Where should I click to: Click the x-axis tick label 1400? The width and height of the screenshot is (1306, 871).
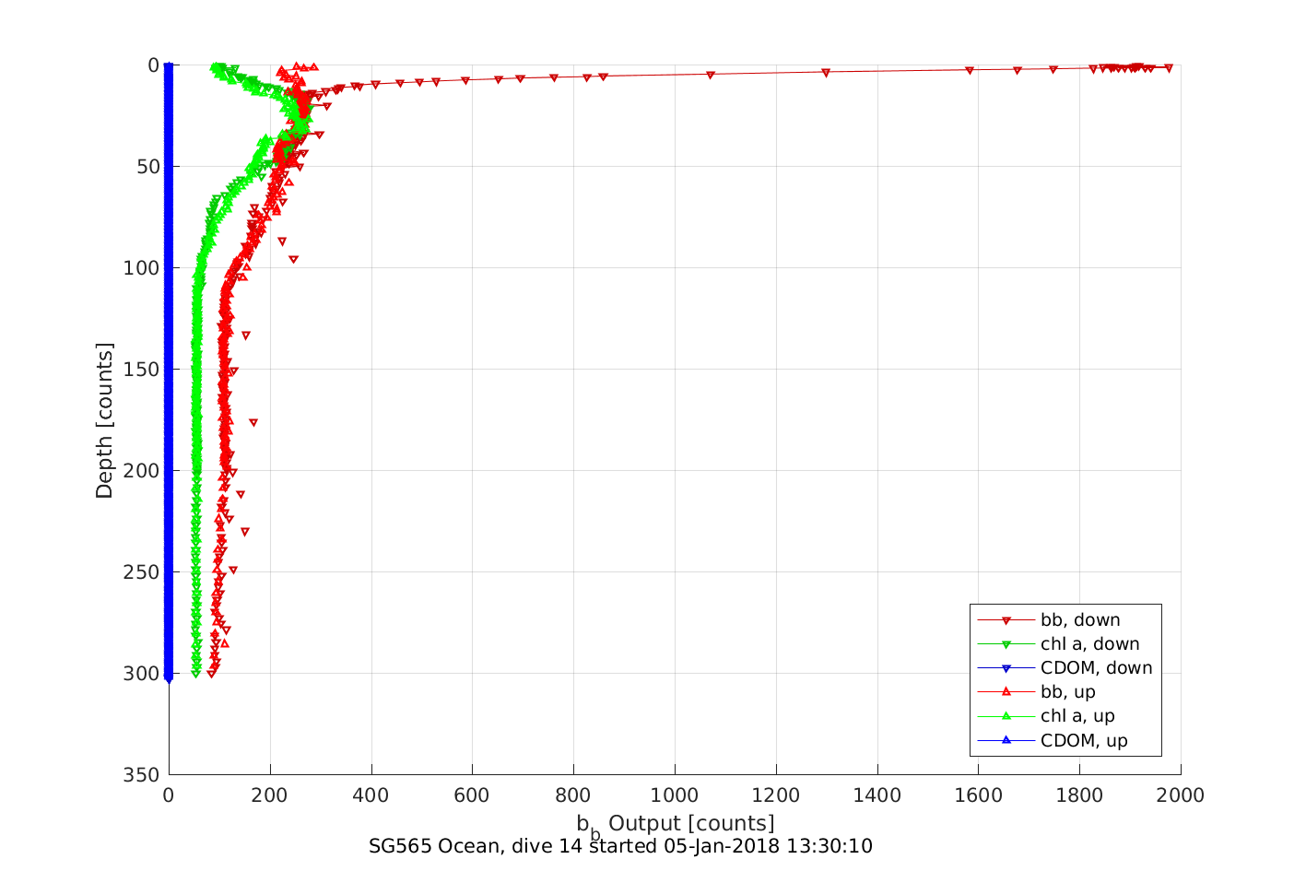[877, 795]
